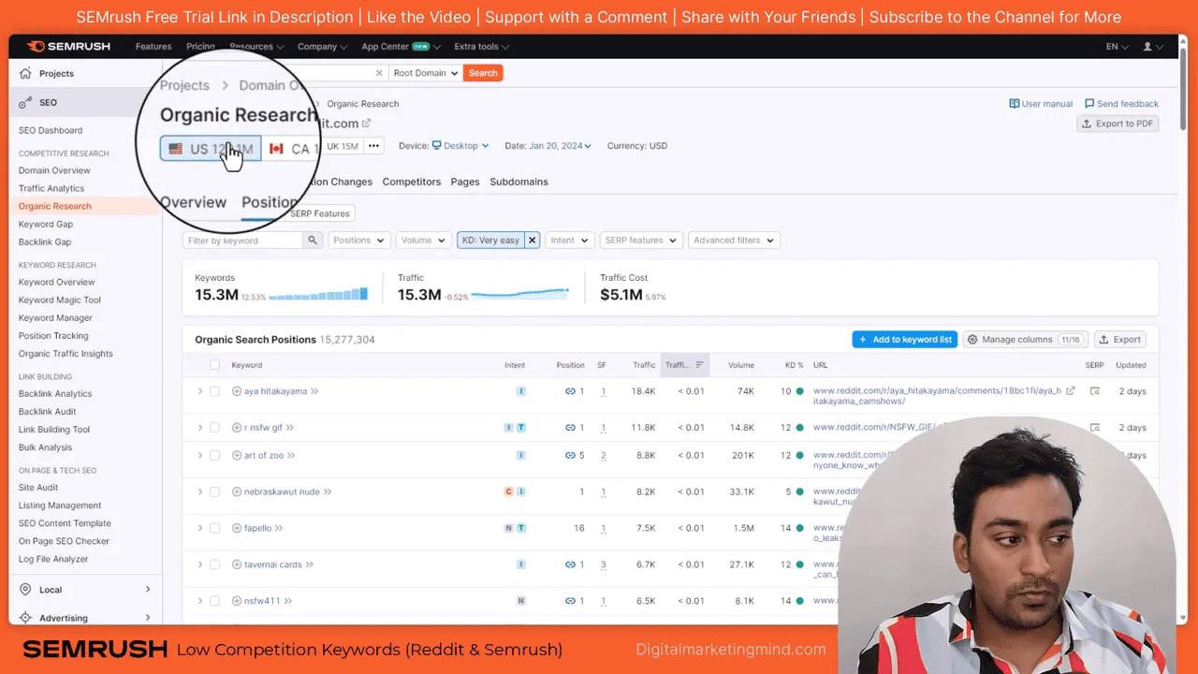Switch to the Competitors tab
Image resolution: width=1198 pixels, height=674 pixels.
pos(411,182)
